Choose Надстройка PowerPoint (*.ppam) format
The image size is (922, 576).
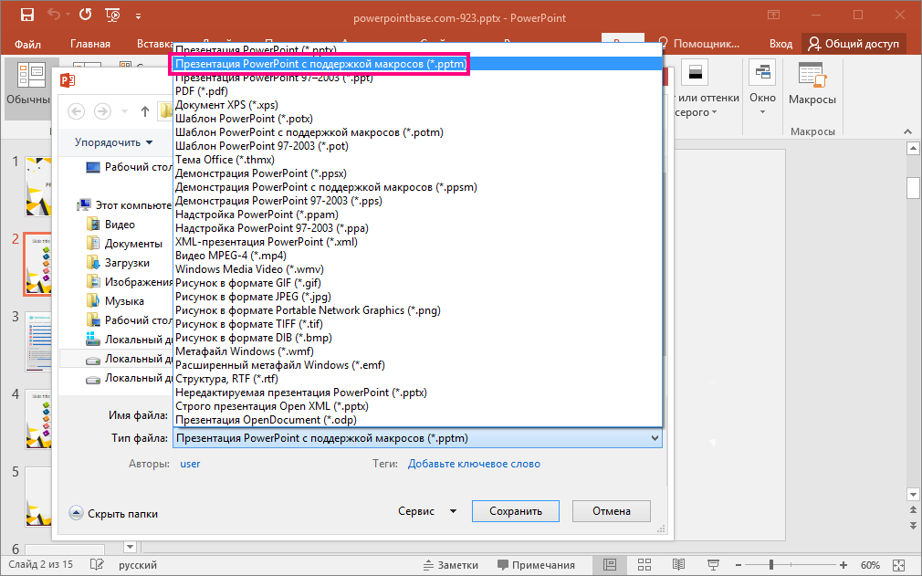[x=417, y=215]
